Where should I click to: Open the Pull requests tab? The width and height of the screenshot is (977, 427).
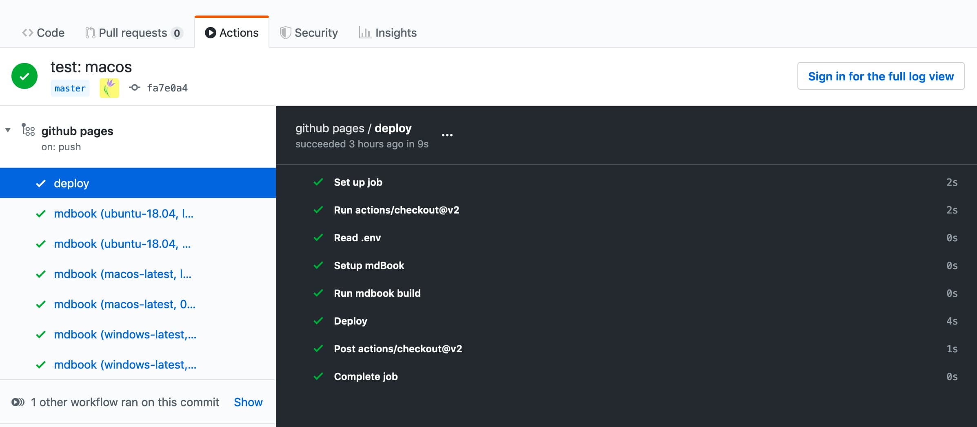click(x=133, y=33)
